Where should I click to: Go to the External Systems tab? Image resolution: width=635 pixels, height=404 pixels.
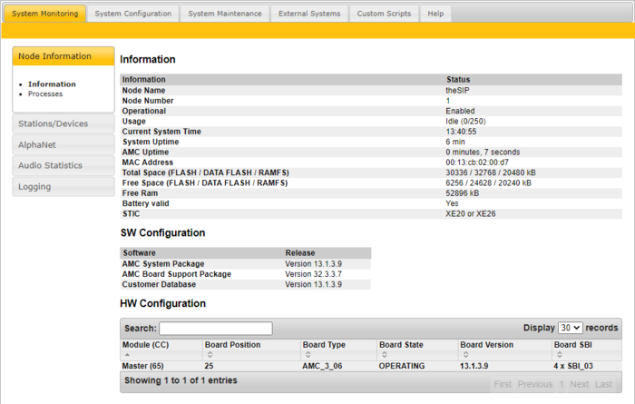click(x=309, y=14)
